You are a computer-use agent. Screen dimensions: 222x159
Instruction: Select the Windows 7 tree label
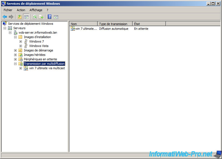(37, 41)
